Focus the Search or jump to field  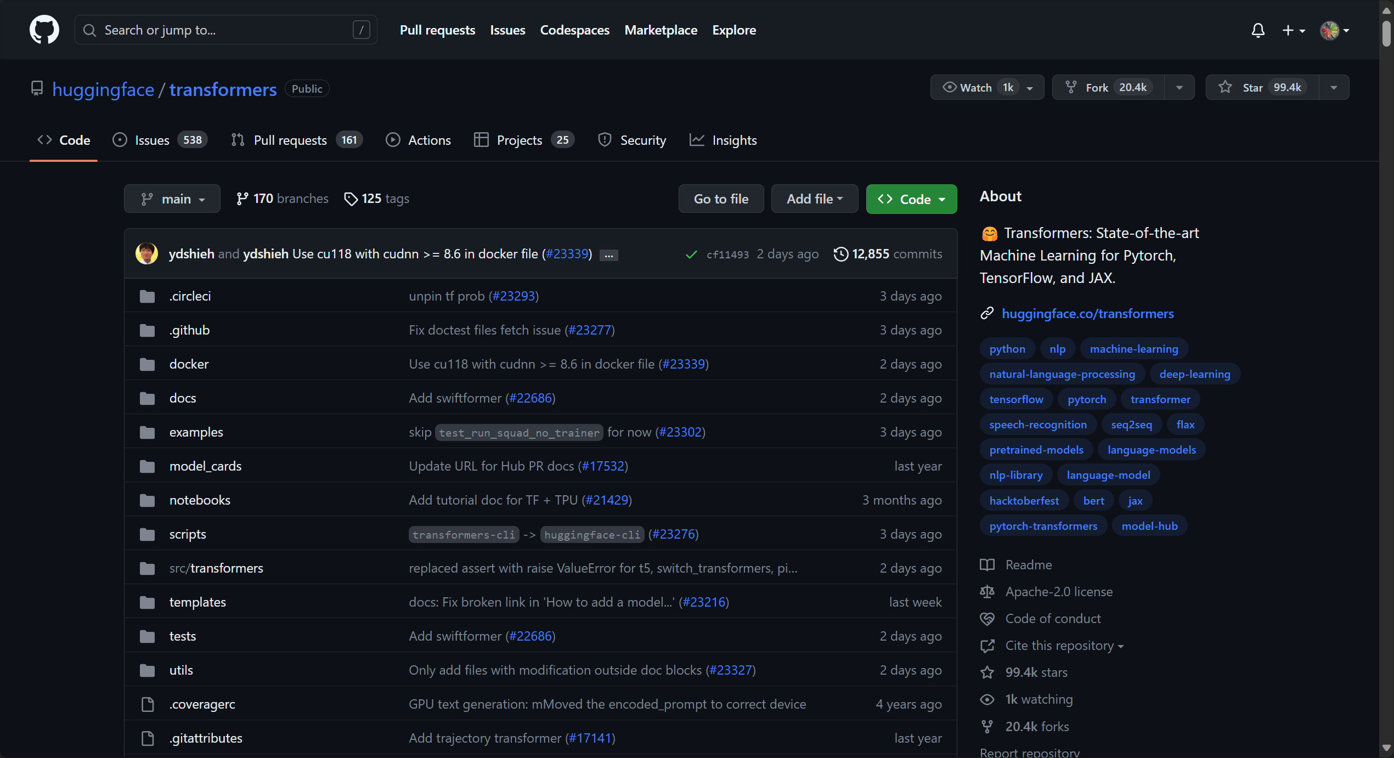coord(226,30)
